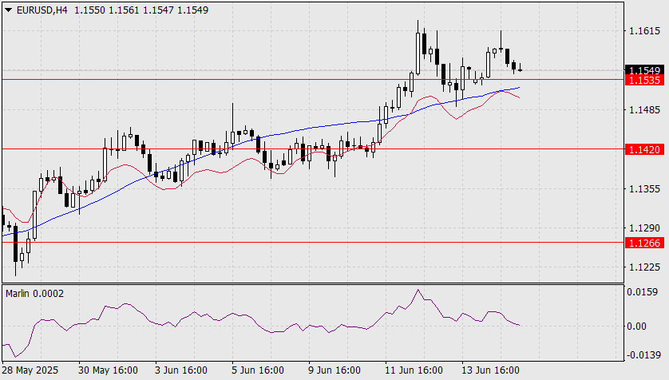The width and height of the screenshot is (669, 380).
Task: Click the 9 Jun 16:00 time label
Action: [334, 370]
